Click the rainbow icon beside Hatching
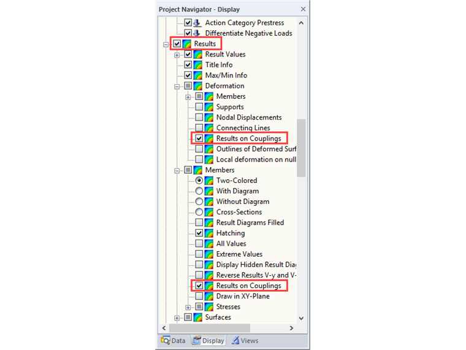 [209, 233]
